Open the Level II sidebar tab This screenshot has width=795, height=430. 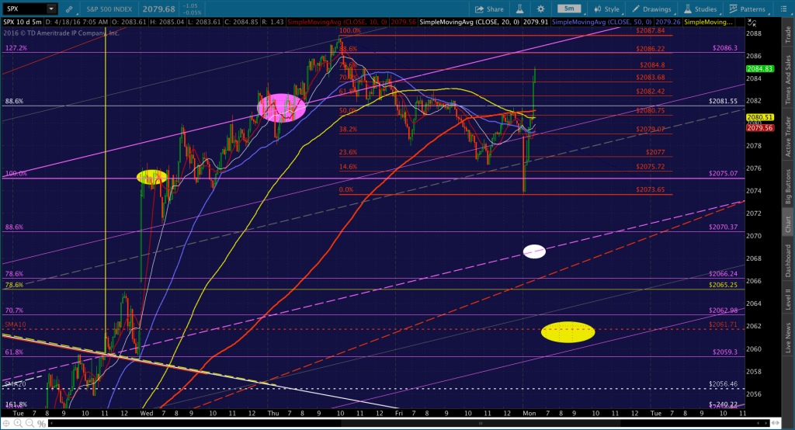(x=788, y=299)
